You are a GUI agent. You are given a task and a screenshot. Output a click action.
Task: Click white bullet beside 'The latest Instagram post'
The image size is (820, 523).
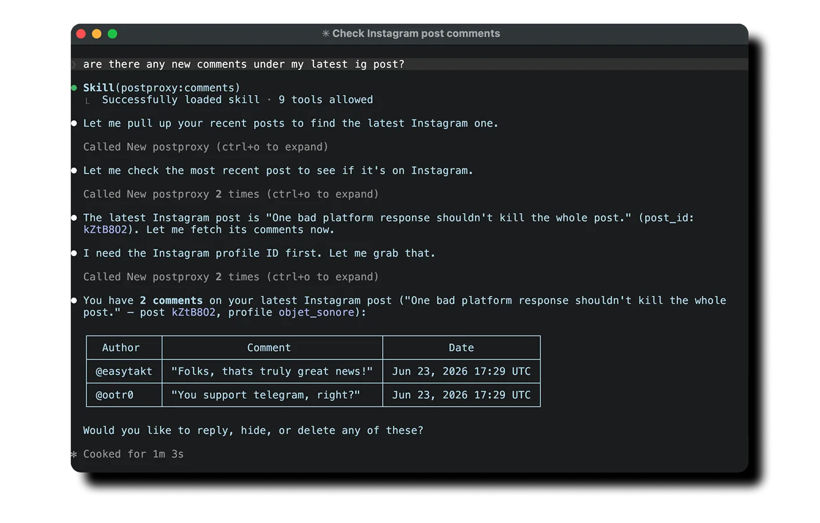point(74,218)
